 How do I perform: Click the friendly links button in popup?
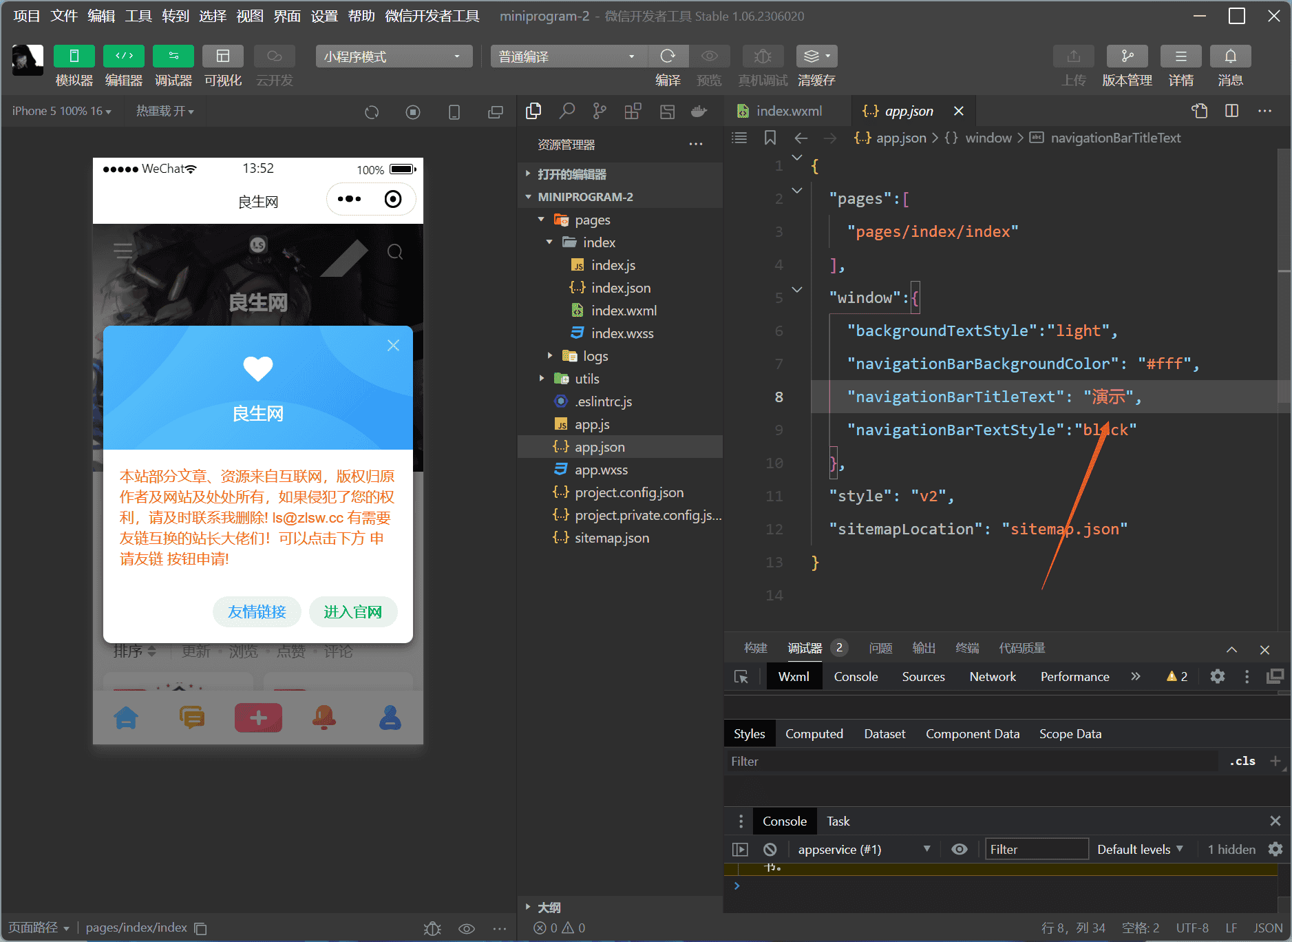[x=257, y=611]
